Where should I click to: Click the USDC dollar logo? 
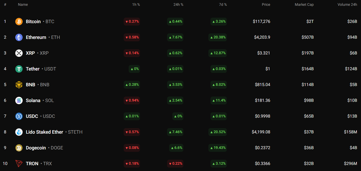[19, 116]
